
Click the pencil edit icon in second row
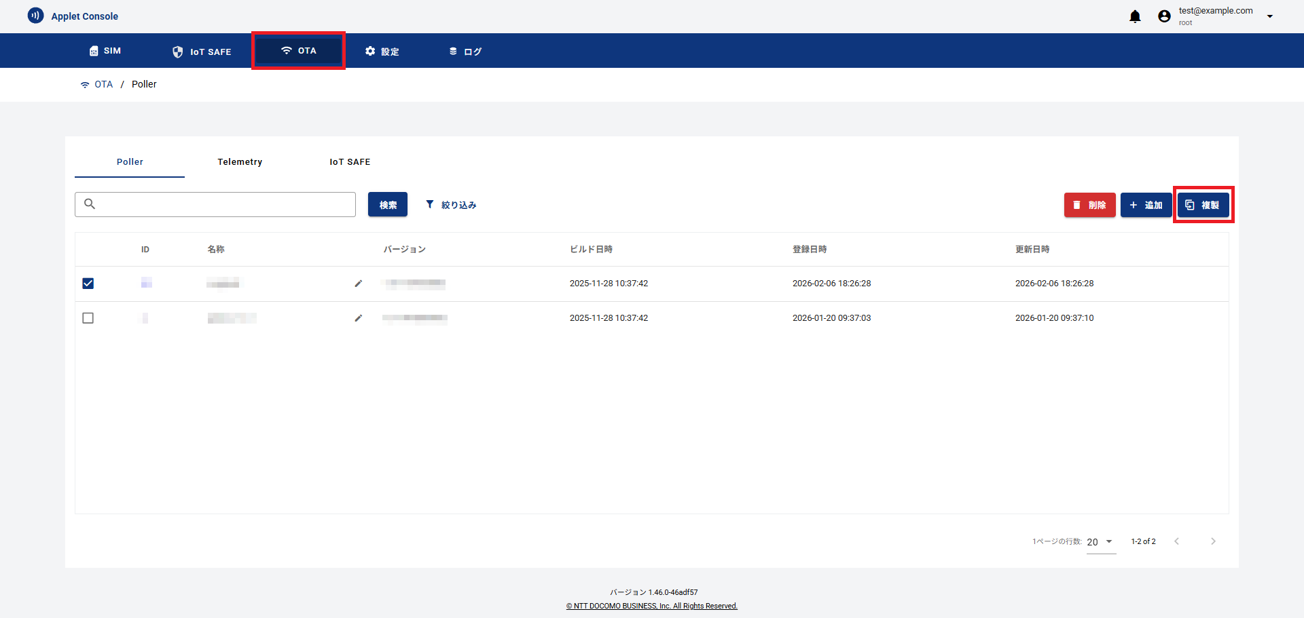[359, 318]
